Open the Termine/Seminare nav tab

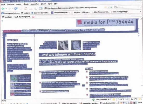coord(58,30)
